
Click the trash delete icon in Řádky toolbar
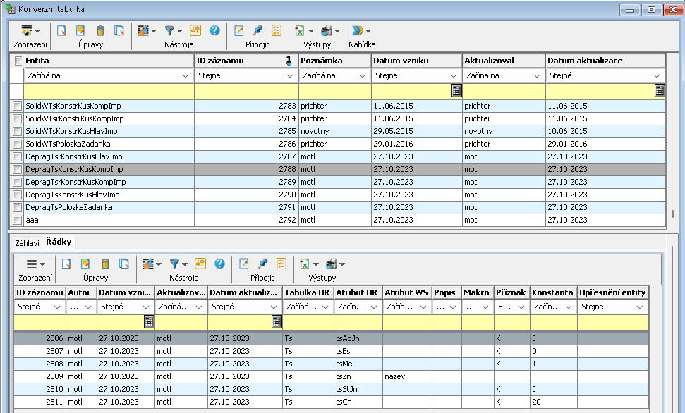(105, 264)
